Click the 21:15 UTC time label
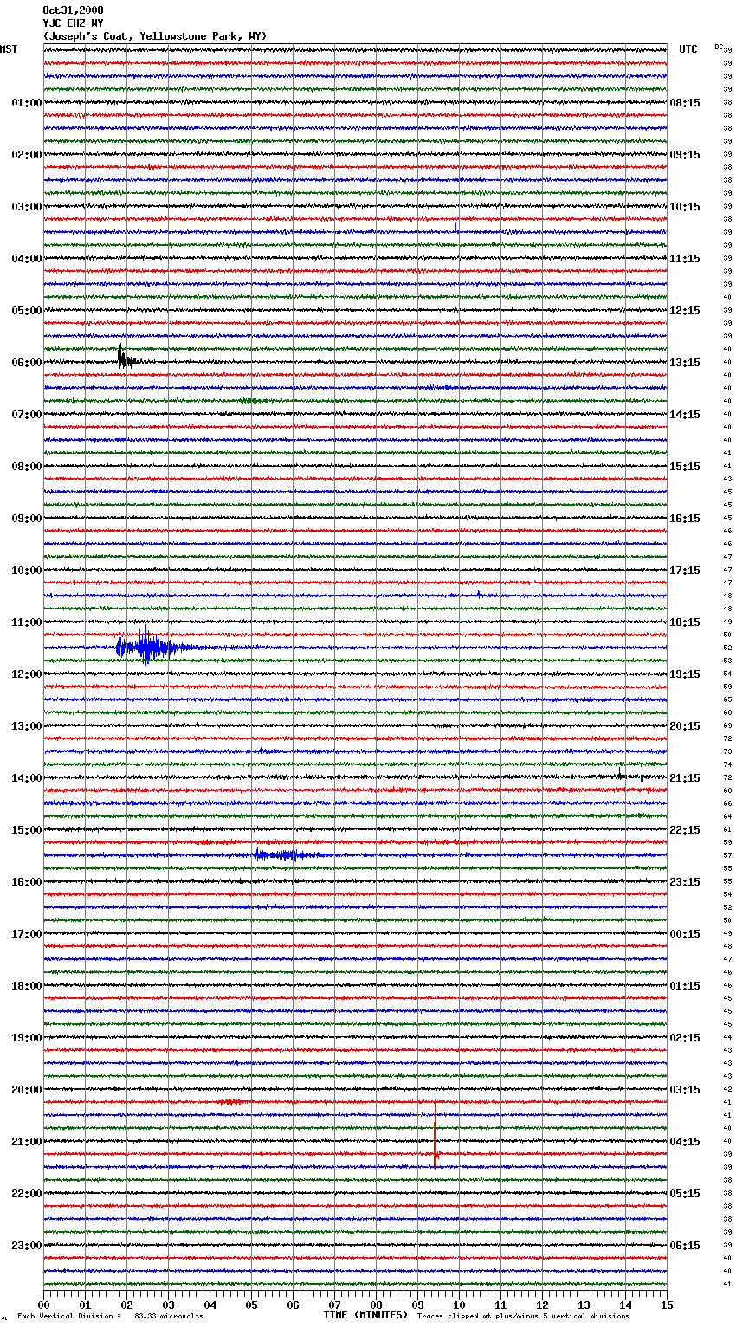Screen dimensions: 736x1328 [685, 778]
